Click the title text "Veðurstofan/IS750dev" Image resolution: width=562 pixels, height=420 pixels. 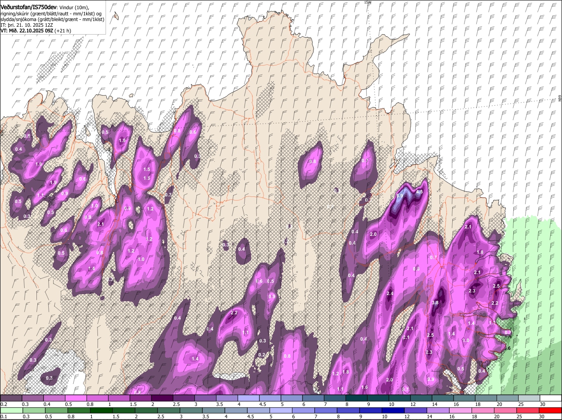[x=29, y=7]
